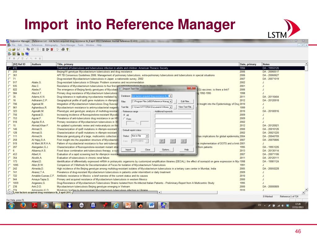Click the Edit Filter... button
This screenshot has width=317, height=238.
tap(185, 101)
